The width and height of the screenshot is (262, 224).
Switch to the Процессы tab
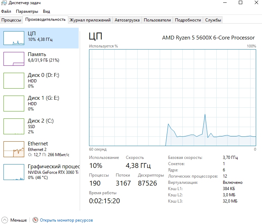point(11,20)
